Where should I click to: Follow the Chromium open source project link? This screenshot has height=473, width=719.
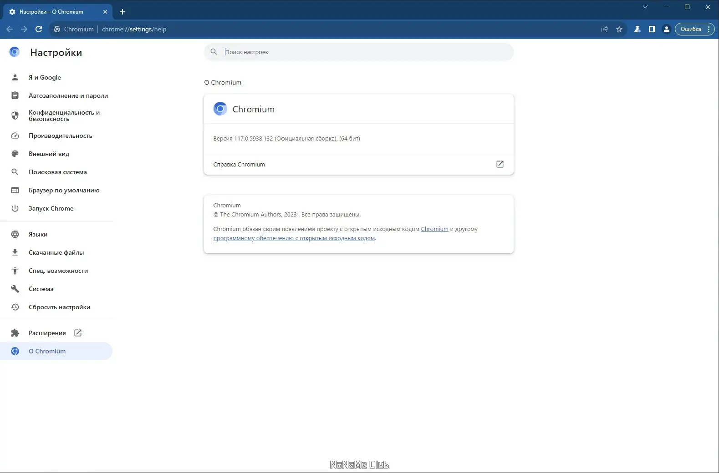click(434, 229)
